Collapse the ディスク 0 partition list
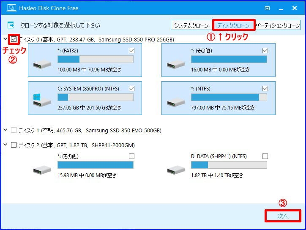306x230 pixels. [x=5, y=39]
